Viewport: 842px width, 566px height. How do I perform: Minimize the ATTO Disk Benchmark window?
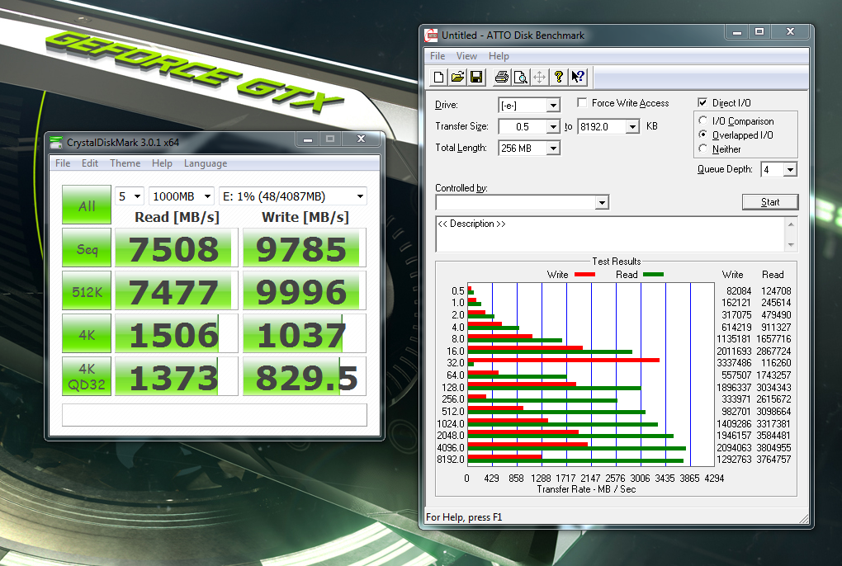[x=736, y=33]
